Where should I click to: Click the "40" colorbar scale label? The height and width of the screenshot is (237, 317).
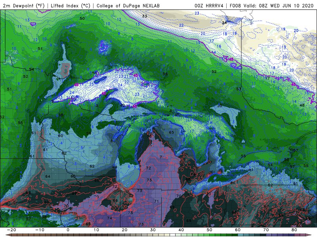181,230
